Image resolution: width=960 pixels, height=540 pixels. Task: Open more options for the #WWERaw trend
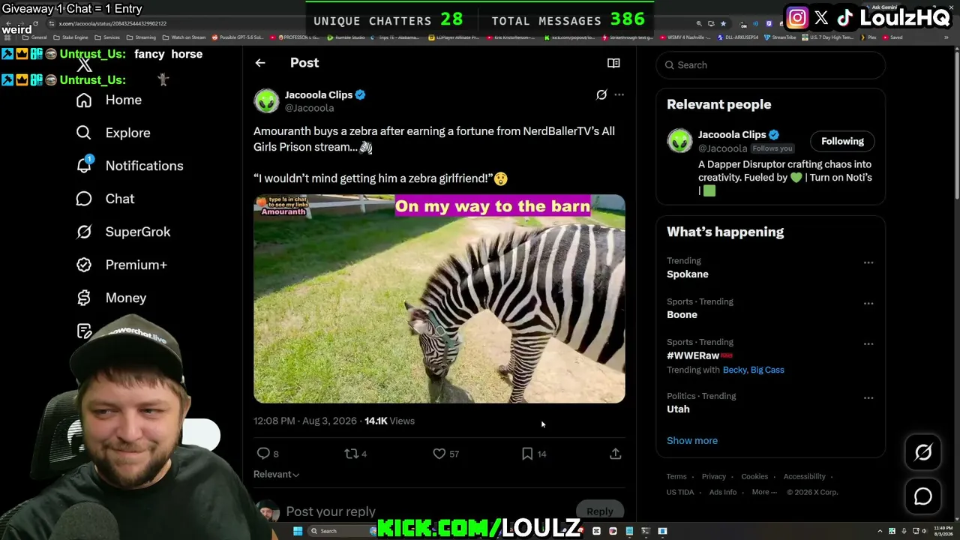[x=868, y=344]
